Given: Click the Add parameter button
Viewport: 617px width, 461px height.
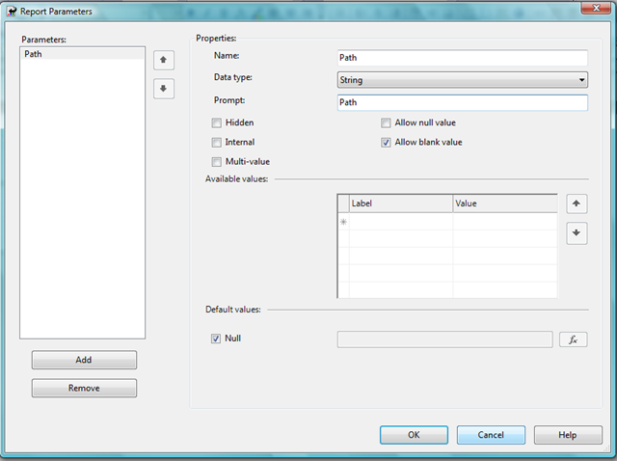Looking at the screenshot, I should pyautogui.click(x=84, y=360).
